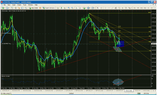Open the Charts menu
The height and width of the screenshot is (95, 157).
19,5
